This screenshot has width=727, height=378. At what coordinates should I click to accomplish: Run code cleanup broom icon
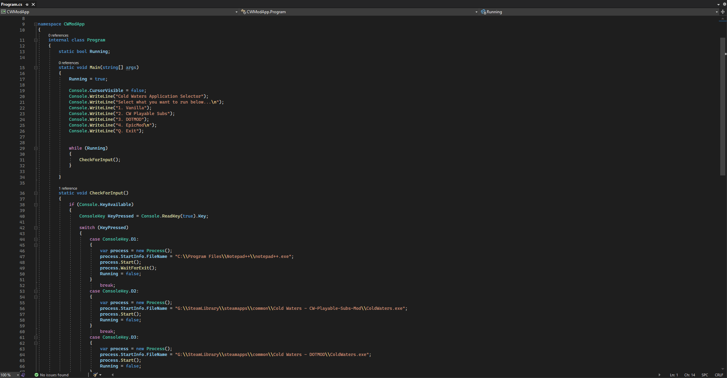pyautogui.click(x=95, y=375)
